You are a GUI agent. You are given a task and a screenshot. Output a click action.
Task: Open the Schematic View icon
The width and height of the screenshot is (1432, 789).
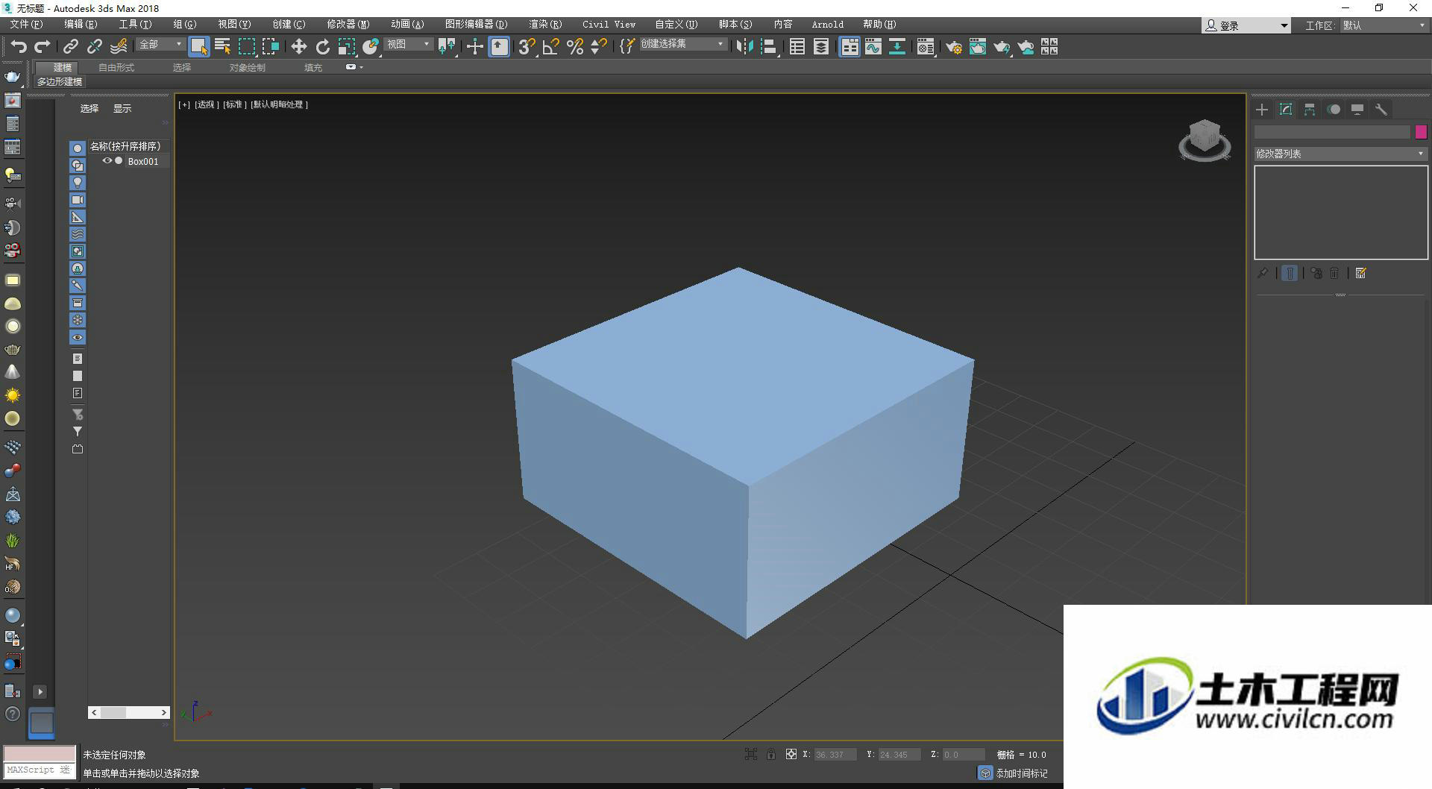897,47
